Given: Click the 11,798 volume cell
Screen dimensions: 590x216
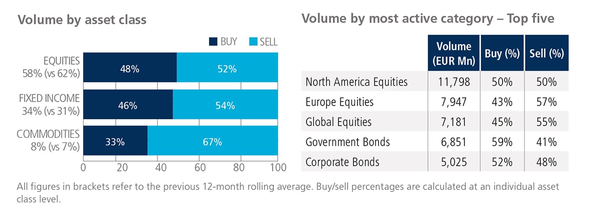Looking at the screenshot, I should tap(454, 82).
